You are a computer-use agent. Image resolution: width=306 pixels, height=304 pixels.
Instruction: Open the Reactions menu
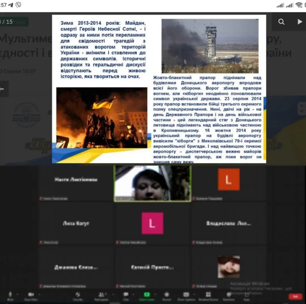coord(229,295)
